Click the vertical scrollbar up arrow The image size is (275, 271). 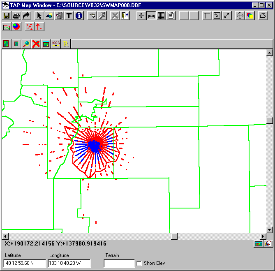pos(269,53)
